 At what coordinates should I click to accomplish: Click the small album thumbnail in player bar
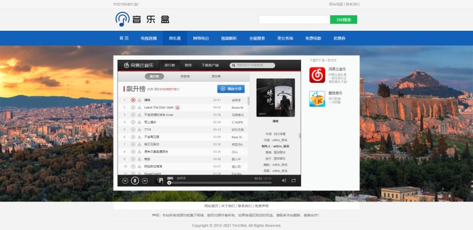click(159, 180)
